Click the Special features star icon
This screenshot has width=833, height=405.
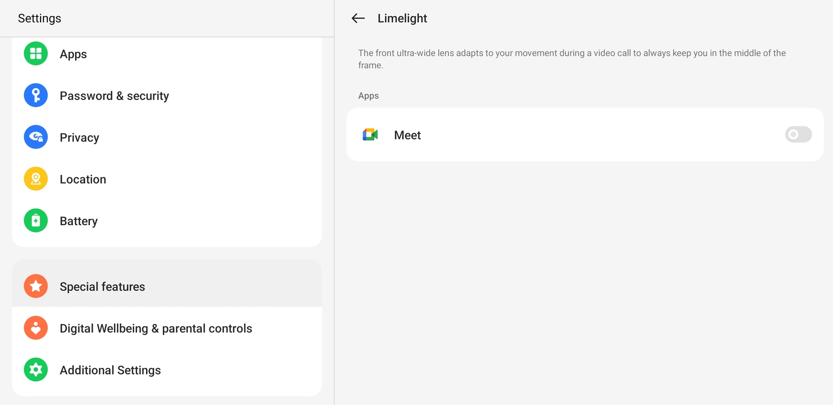[36, 286]
